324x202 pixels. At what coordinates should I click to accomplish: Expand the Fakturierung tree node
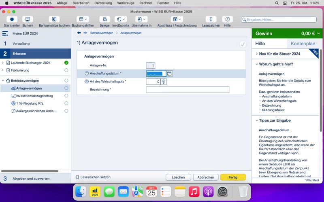point(3,70)
